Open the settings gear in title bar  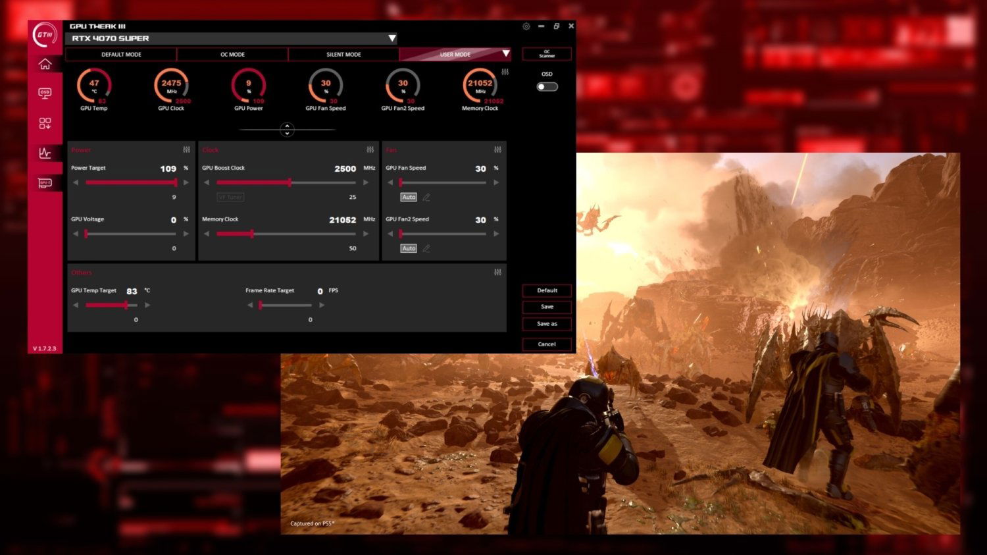coord(526,26)
